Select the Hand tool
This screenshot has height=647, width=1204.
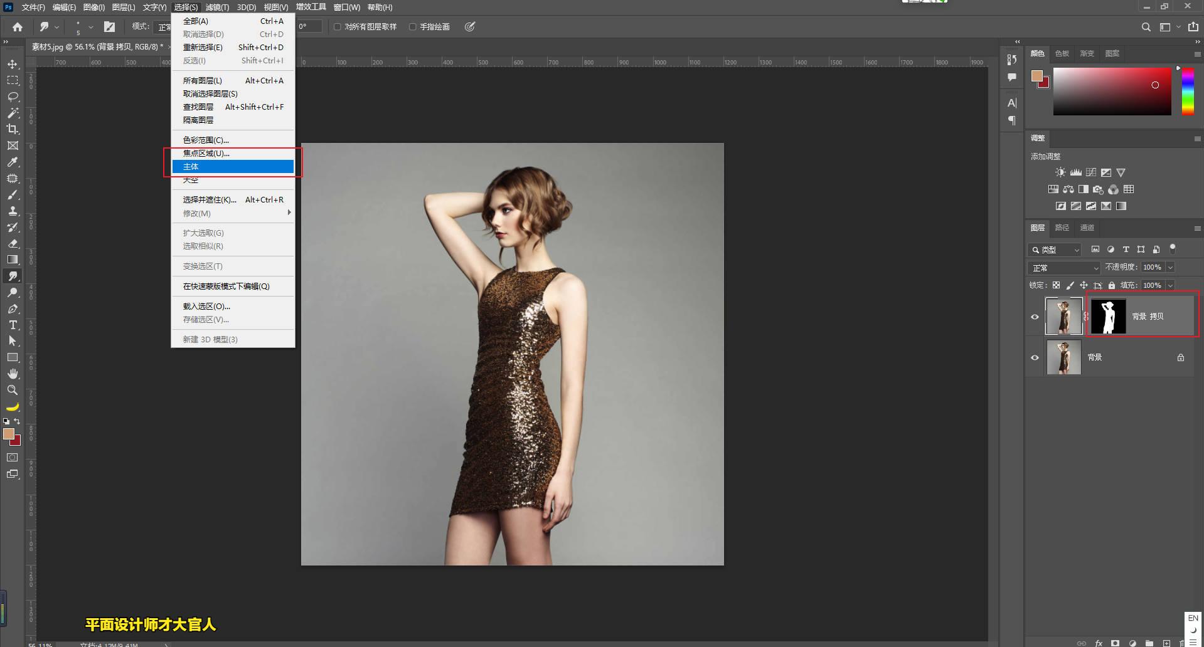[x=13, y=374]
